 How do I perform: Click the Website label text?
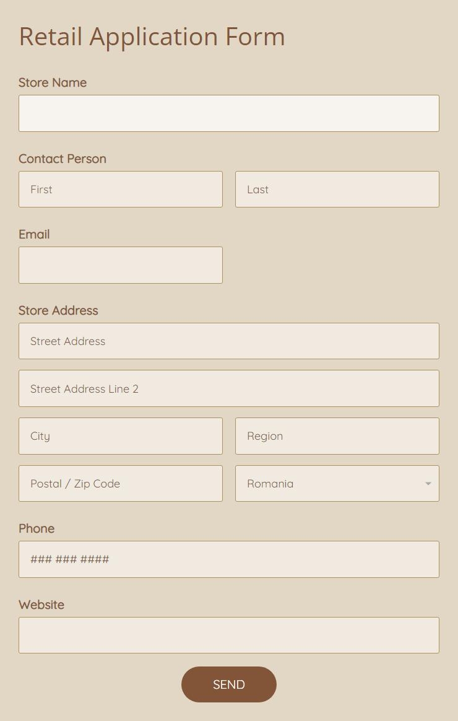[41, 605]
